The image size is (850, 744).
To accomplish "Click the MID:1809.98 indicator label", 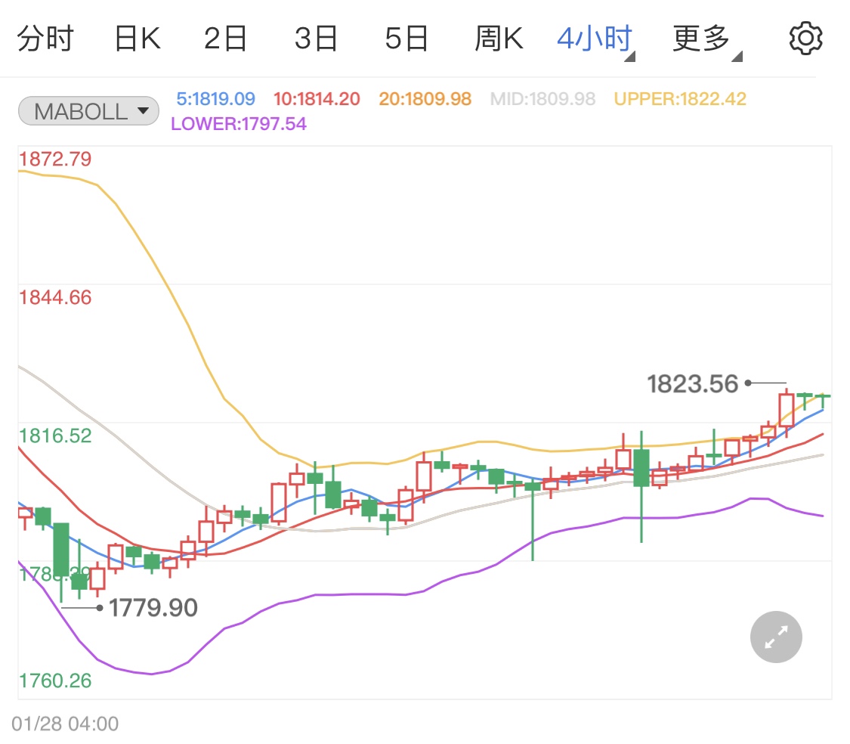I will 542,99.
